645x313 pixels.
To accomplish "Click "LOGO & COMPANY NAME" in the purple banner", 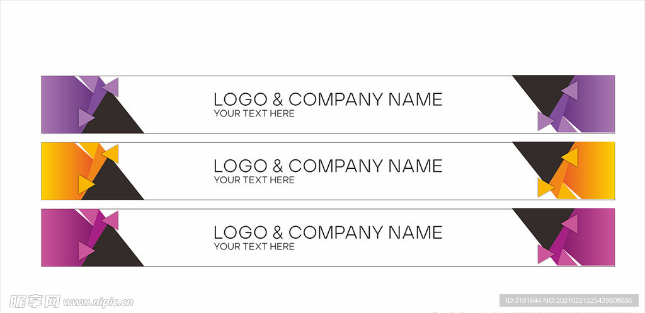I will click(x=328, y=100).
